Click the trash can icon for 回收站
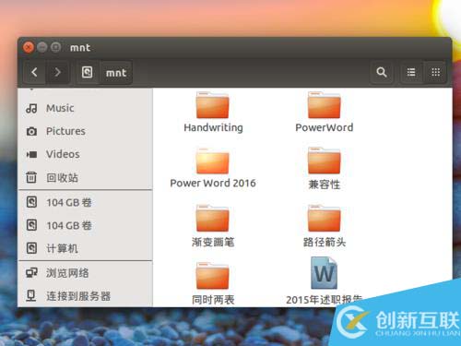The width and height of the screenshot is (461, 346). (x=31, y=177)
